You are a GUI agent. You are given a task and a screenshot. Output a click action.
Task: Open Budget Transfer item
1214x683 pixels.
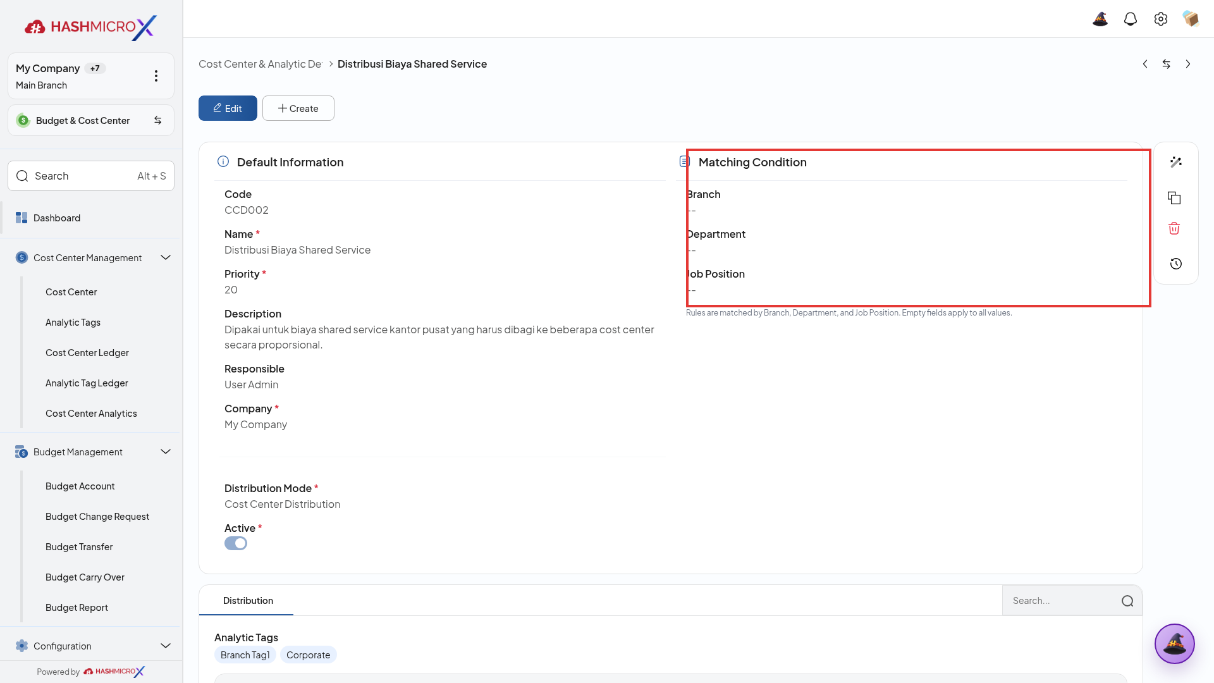coord(79,547)
